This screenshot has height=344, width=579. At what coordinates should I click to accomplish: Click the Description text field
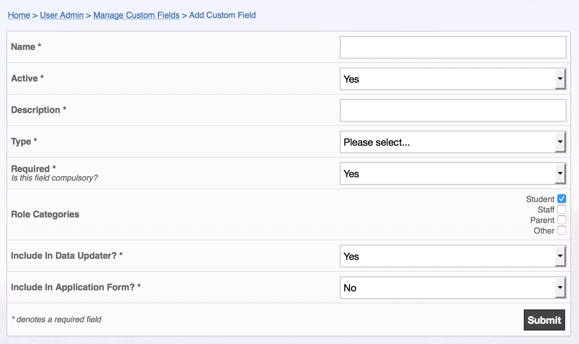click(453, 110)
